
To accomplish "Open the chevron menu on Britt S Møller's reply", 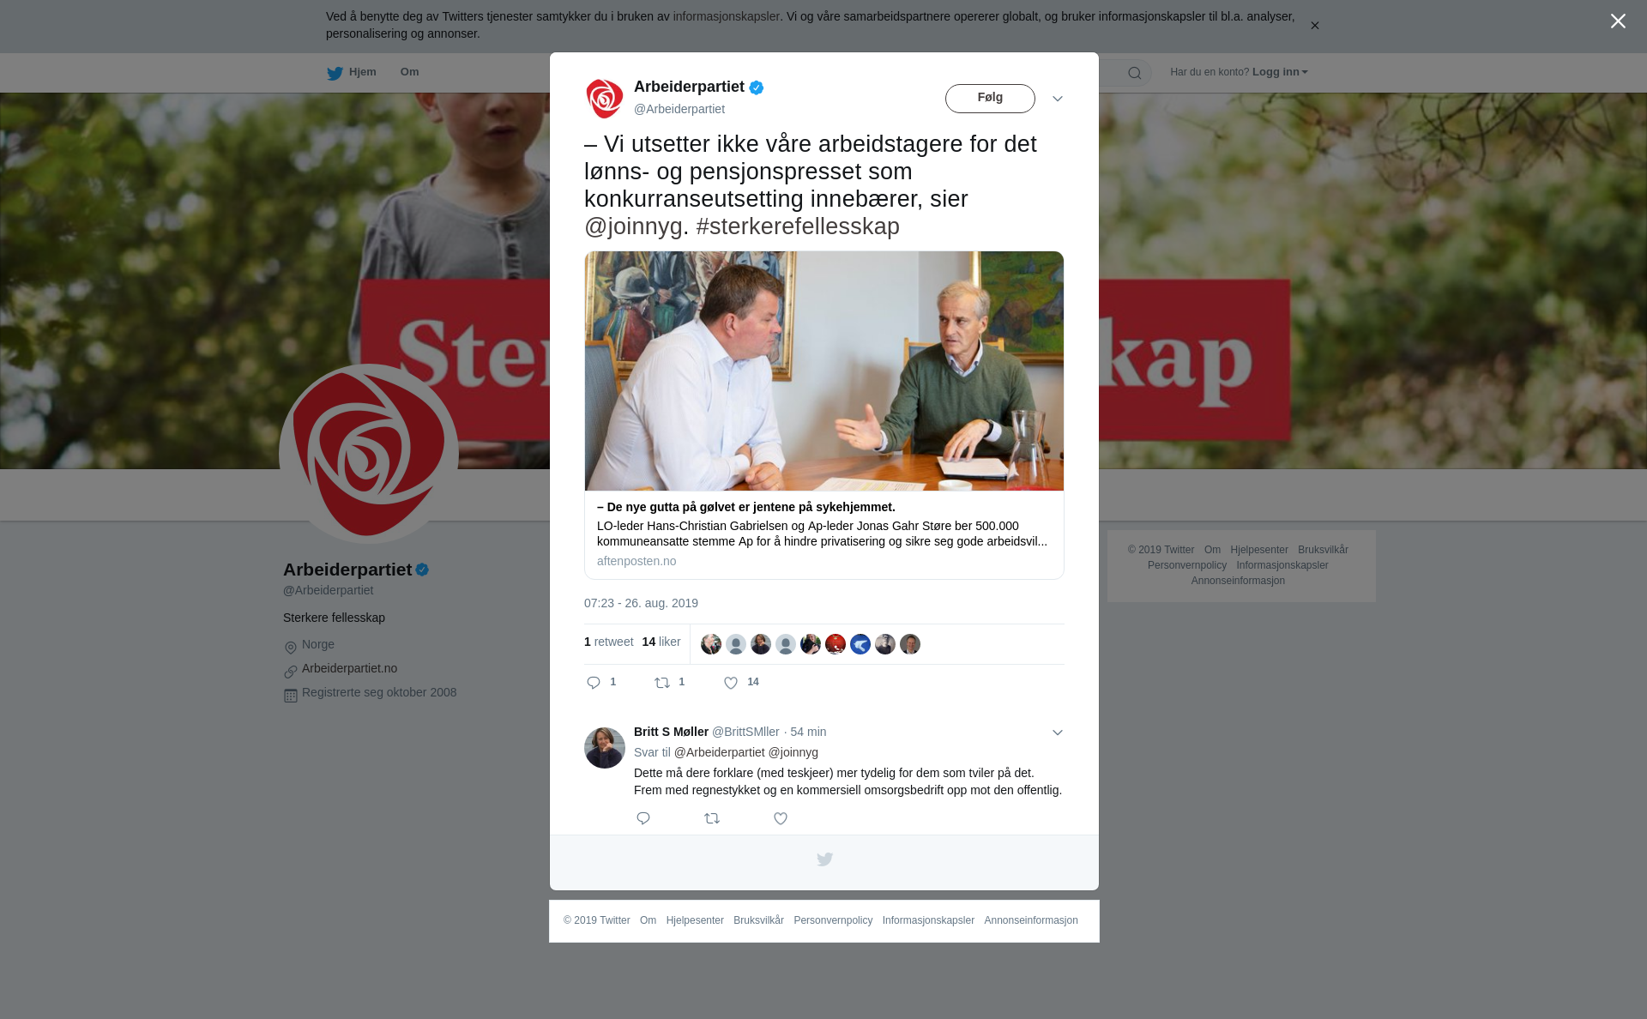I will pos(1058,733).
